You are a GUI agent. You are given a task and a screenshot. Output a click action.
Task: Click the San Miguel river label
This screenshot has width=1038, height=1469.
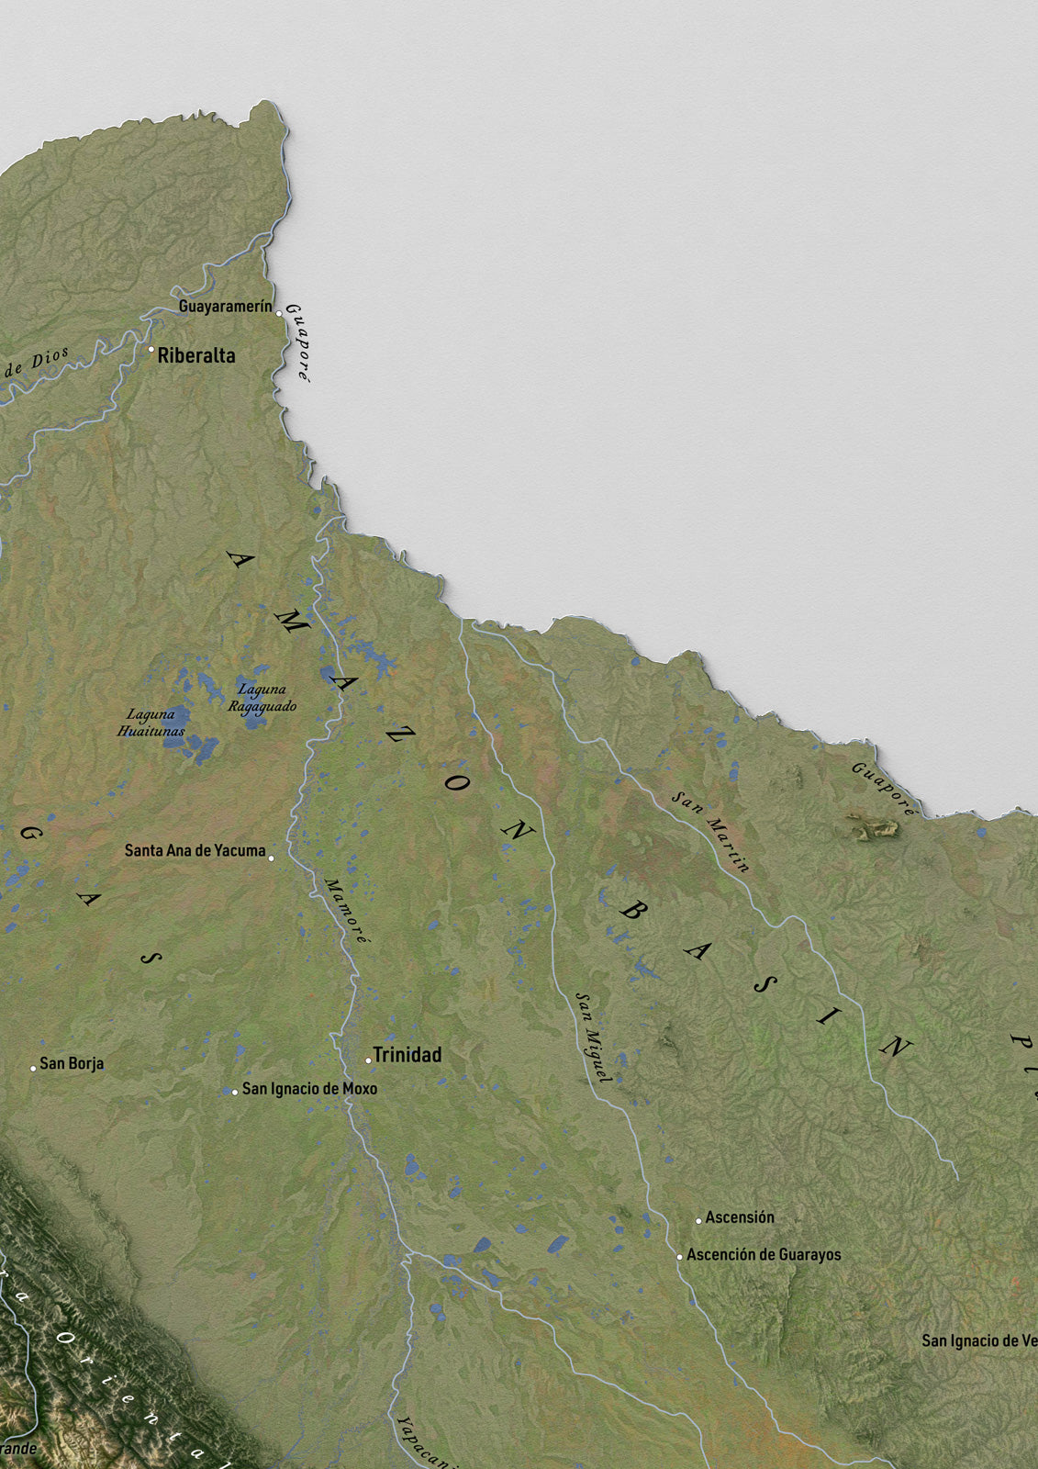(x=594, y=1037)
